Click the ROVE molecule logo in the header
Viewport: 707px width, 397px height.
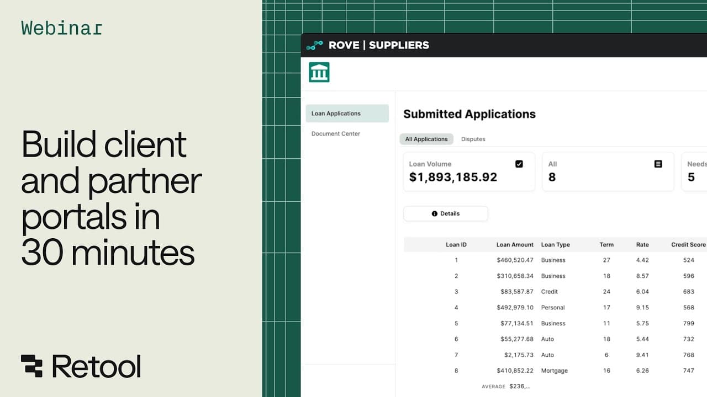click(314, 45)
